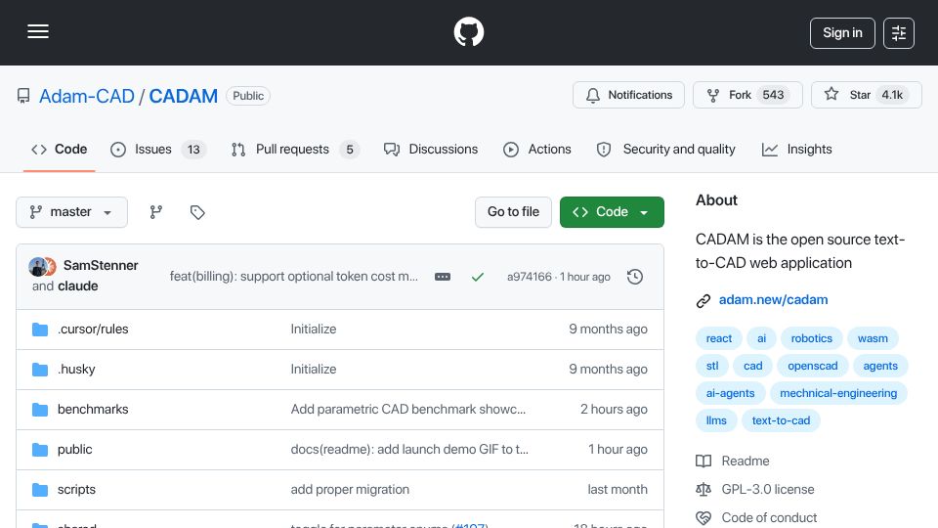The height and width of the screenshot is (528, 938).
Task: Open the Pull requests tab
Action: coord(295,149)
